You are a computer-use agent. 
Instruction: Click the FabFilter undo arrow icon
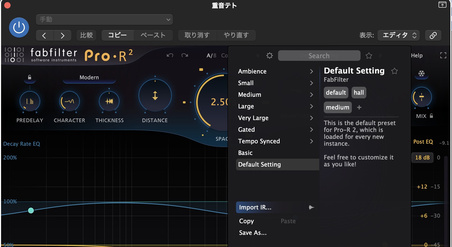(170, 55)
